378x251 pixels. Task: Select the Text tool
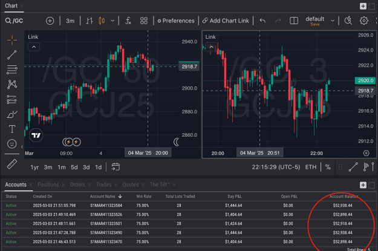(x=12, y=129)
